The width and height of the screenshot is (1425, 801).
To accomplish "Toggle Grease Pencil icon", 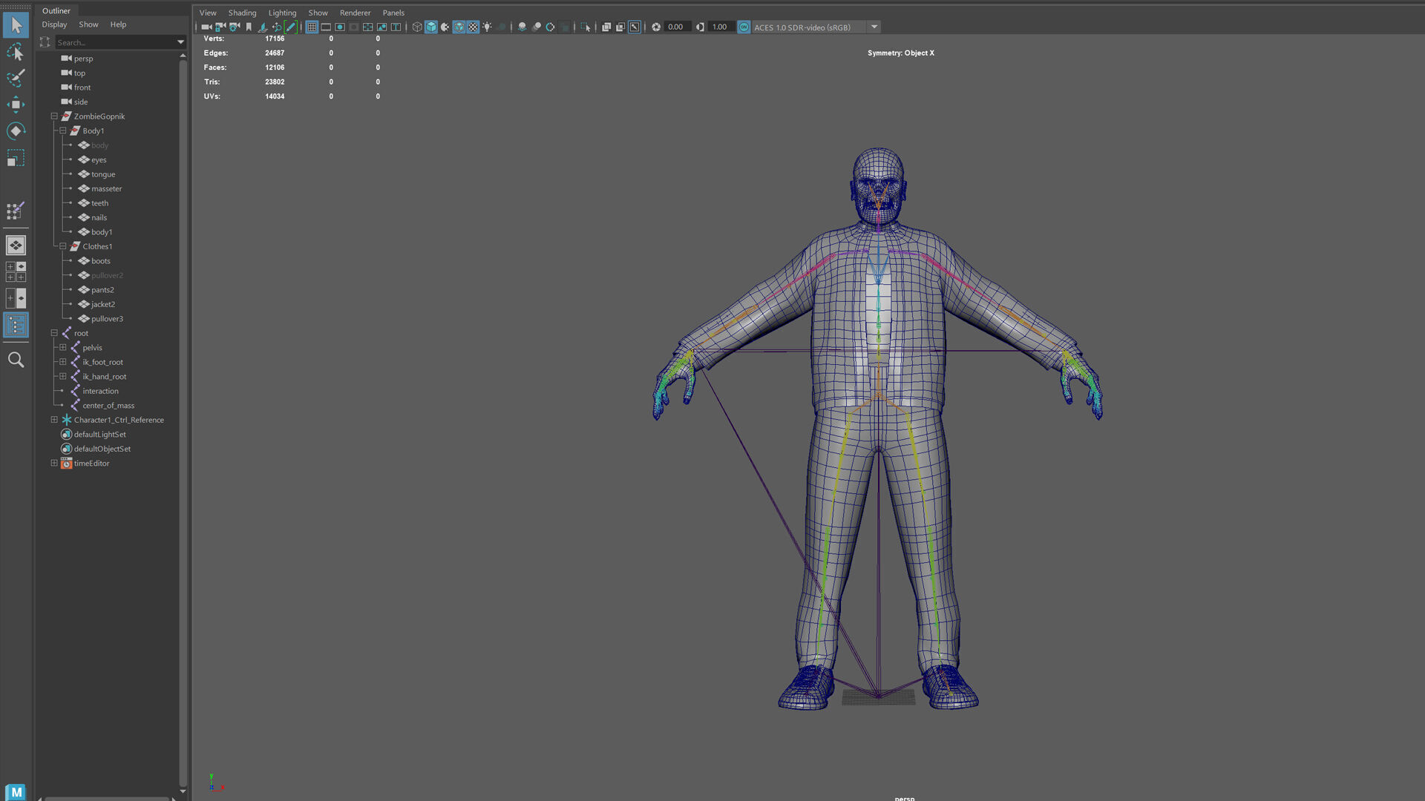I will 291,27.
